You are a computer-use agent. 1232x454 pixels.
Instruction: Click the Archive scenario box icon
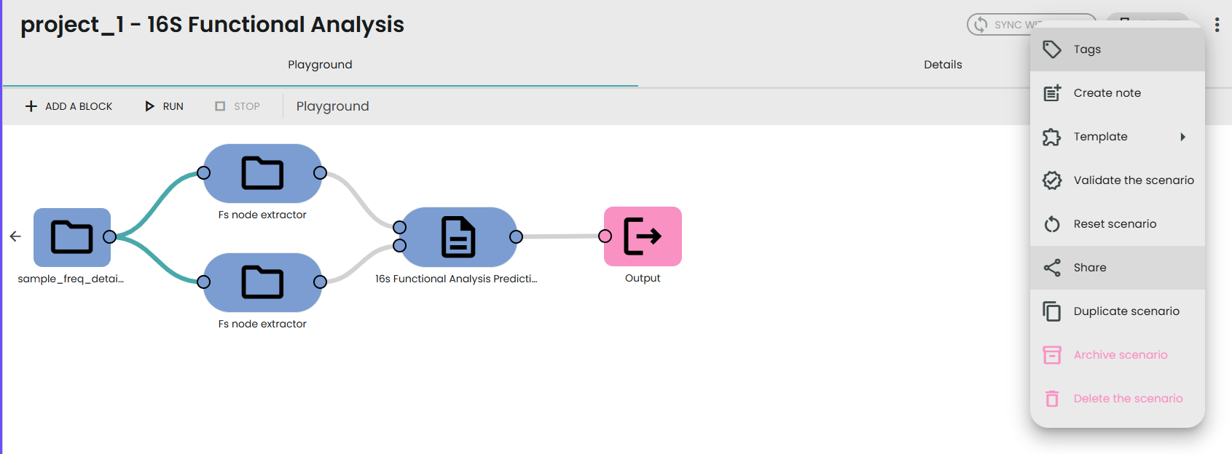[1051, 355]
